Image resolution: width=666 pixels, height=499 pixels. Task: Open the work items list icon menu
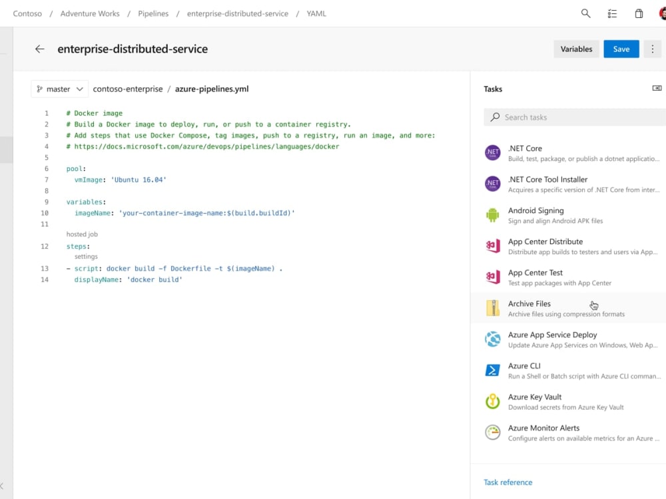coord(612,13)
